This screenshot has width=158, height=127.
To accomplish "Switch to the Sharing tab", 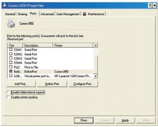I will click(x=22, y=14).
